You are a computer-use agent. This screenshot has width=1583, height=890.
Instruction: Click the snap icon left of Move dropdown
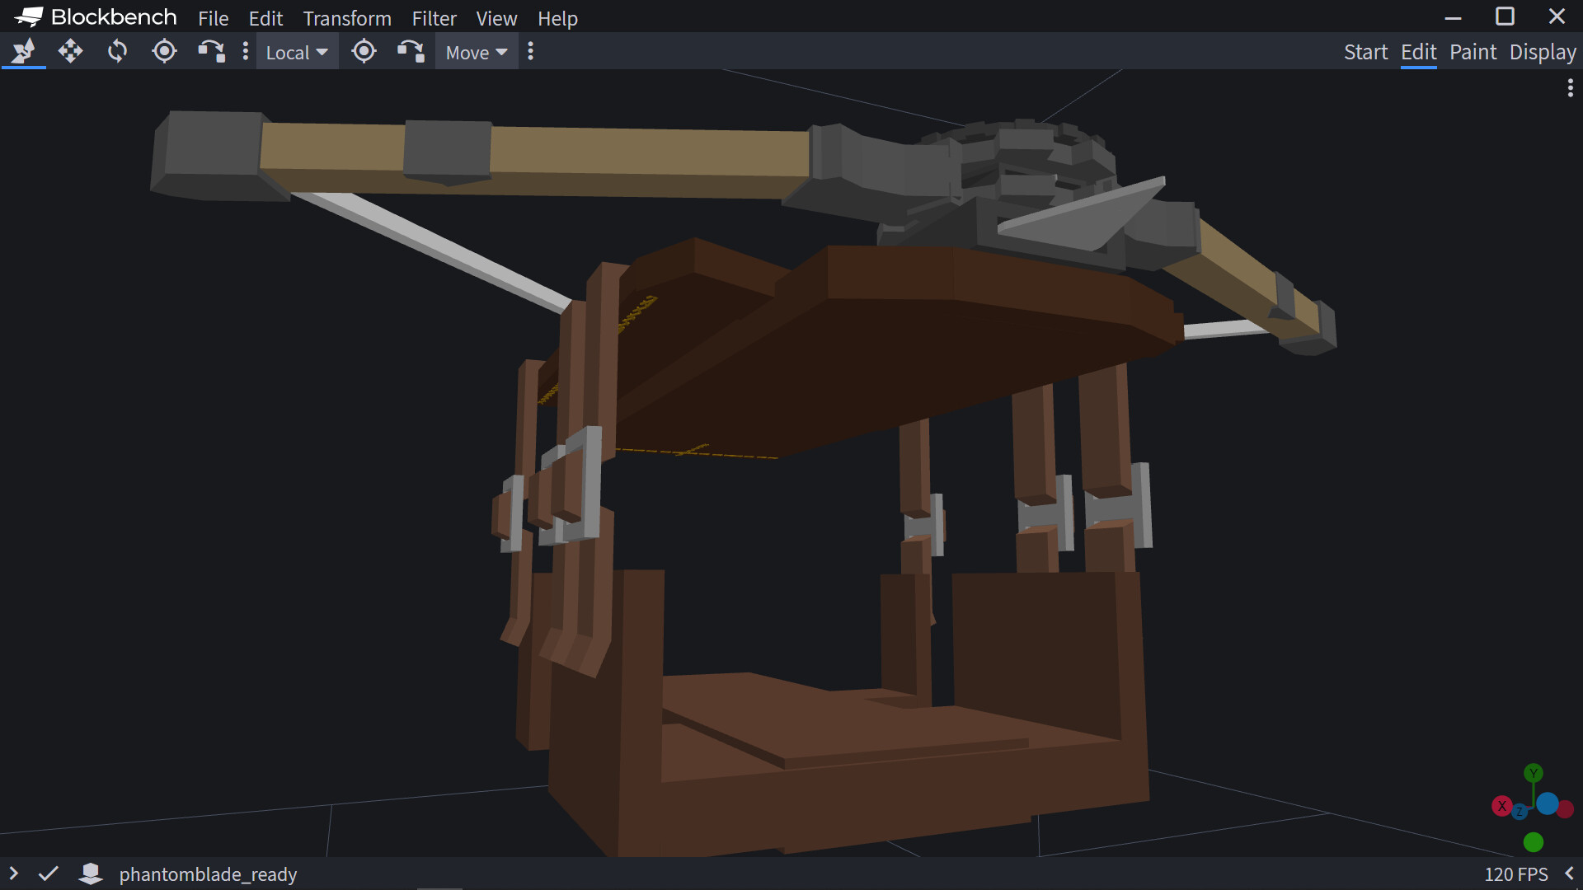(x=411, y=52)
